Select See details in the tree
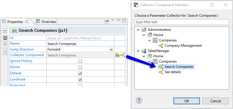The image size is (233, 109). [173, 72]
